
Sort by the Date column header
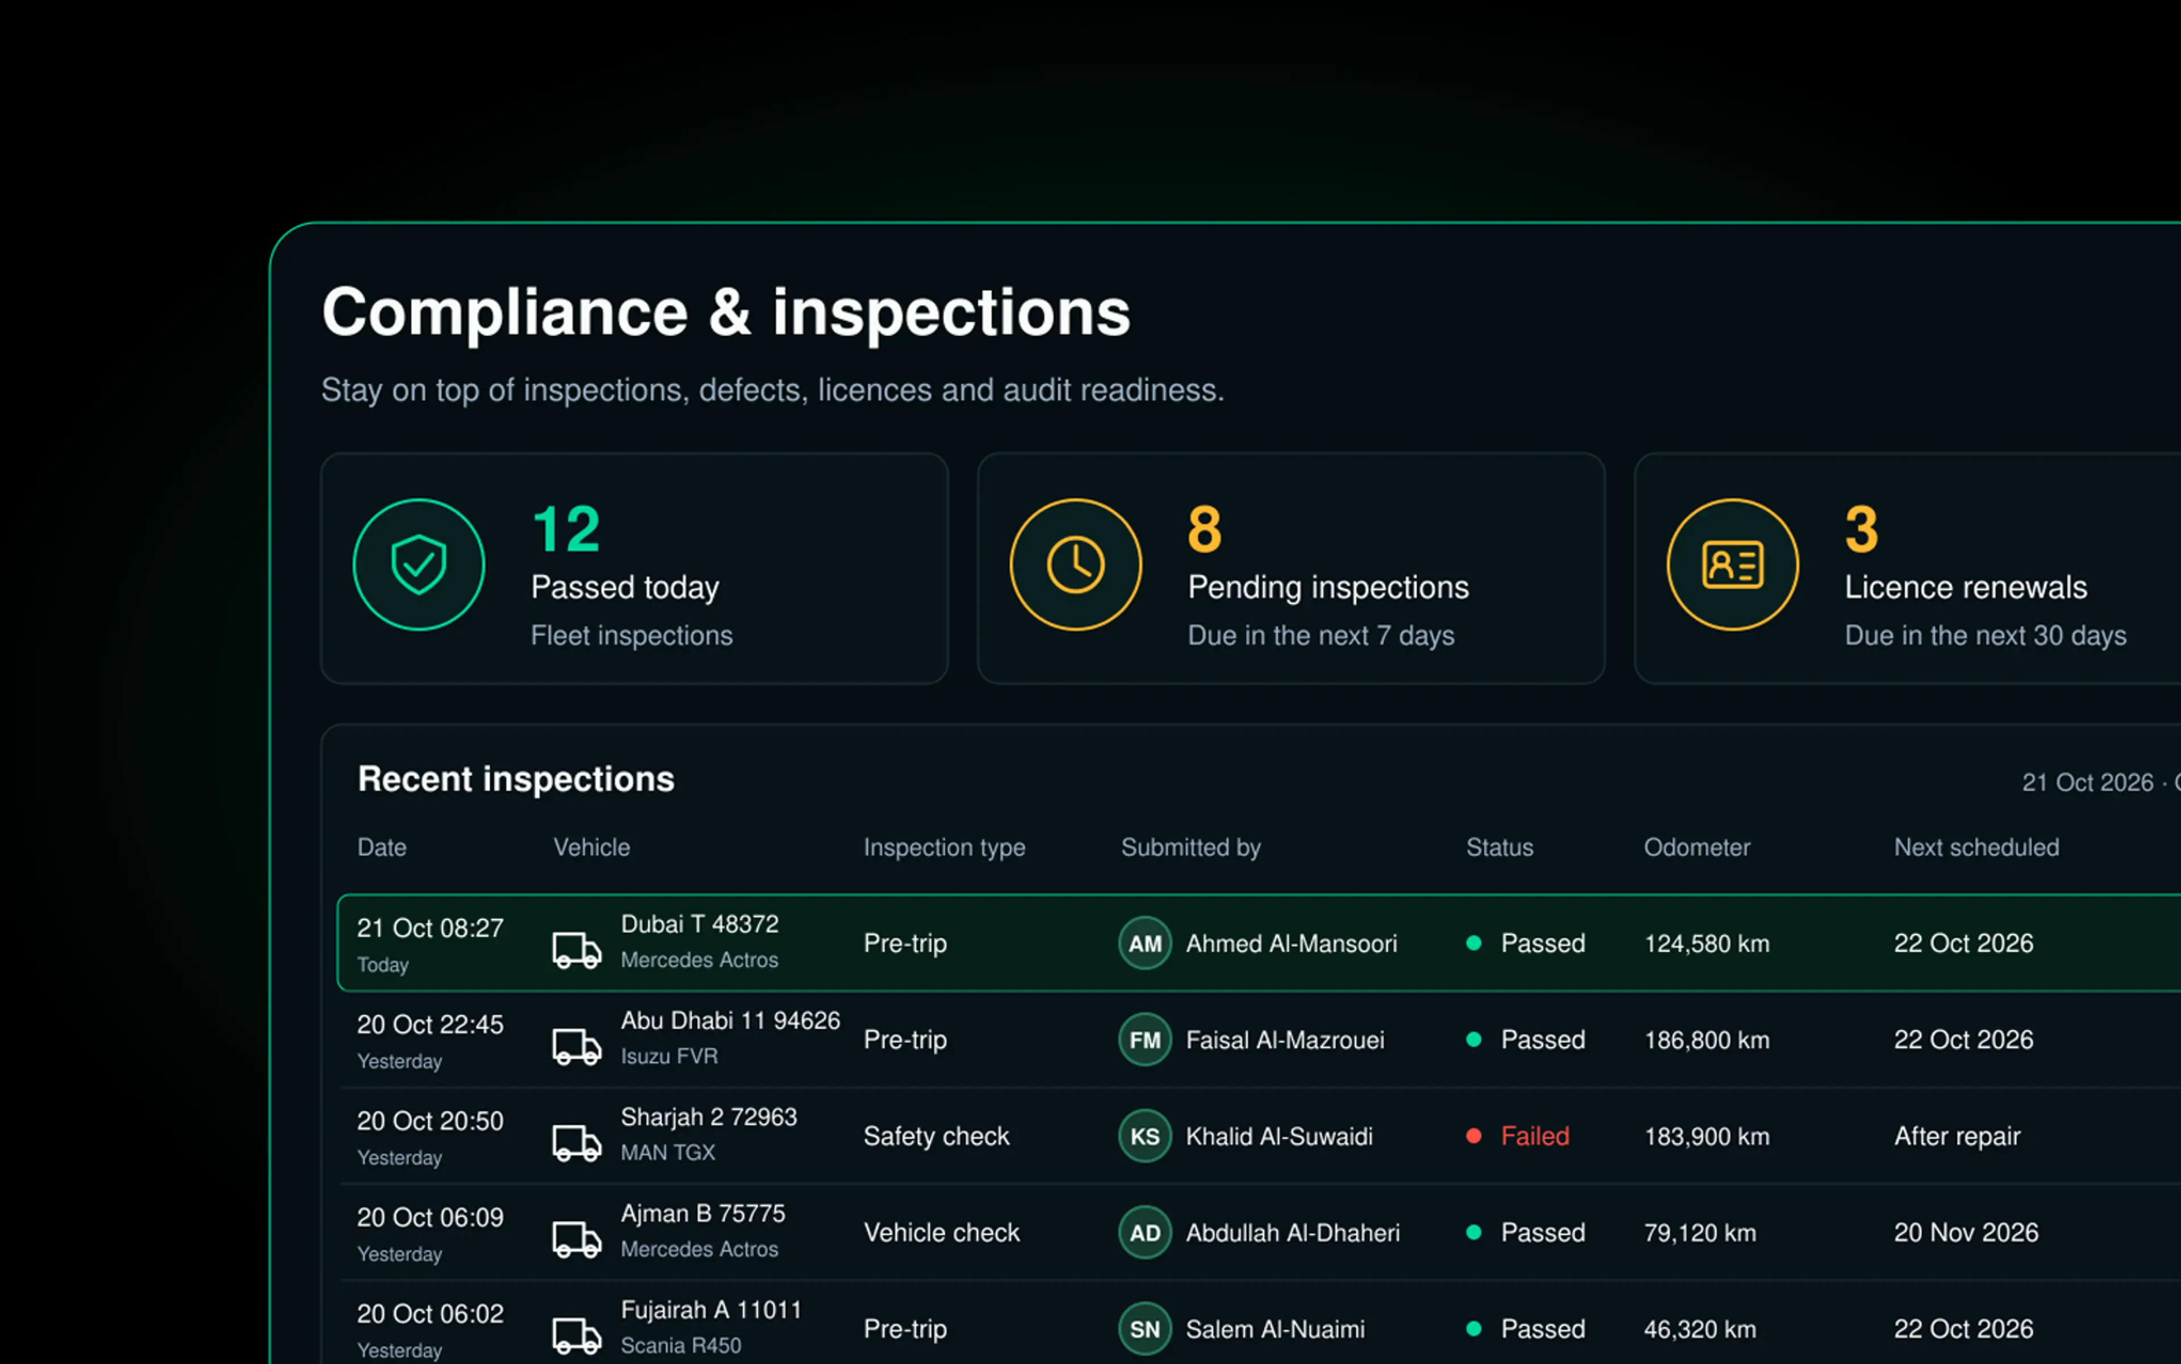pyautogui.click(x=382, y=847)
